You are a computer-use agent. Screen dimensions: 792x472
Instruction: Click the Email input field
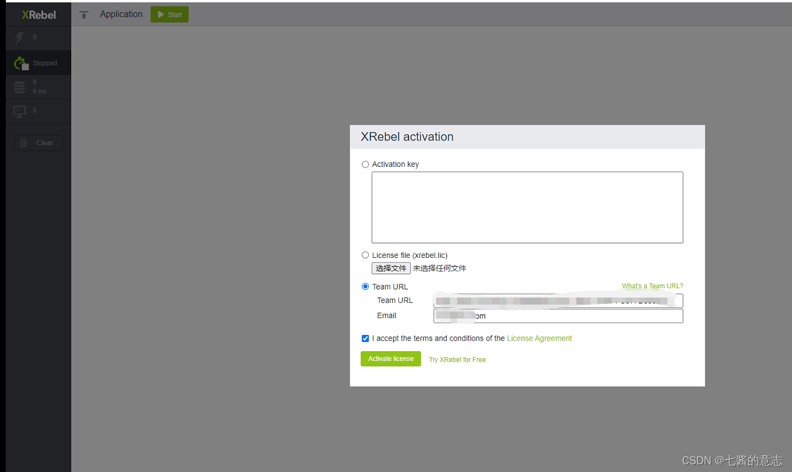558,316
